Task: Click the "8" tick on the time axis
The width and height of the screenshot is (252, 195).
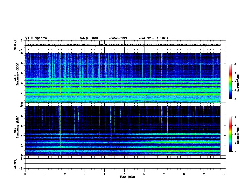Action: [184, 174]
